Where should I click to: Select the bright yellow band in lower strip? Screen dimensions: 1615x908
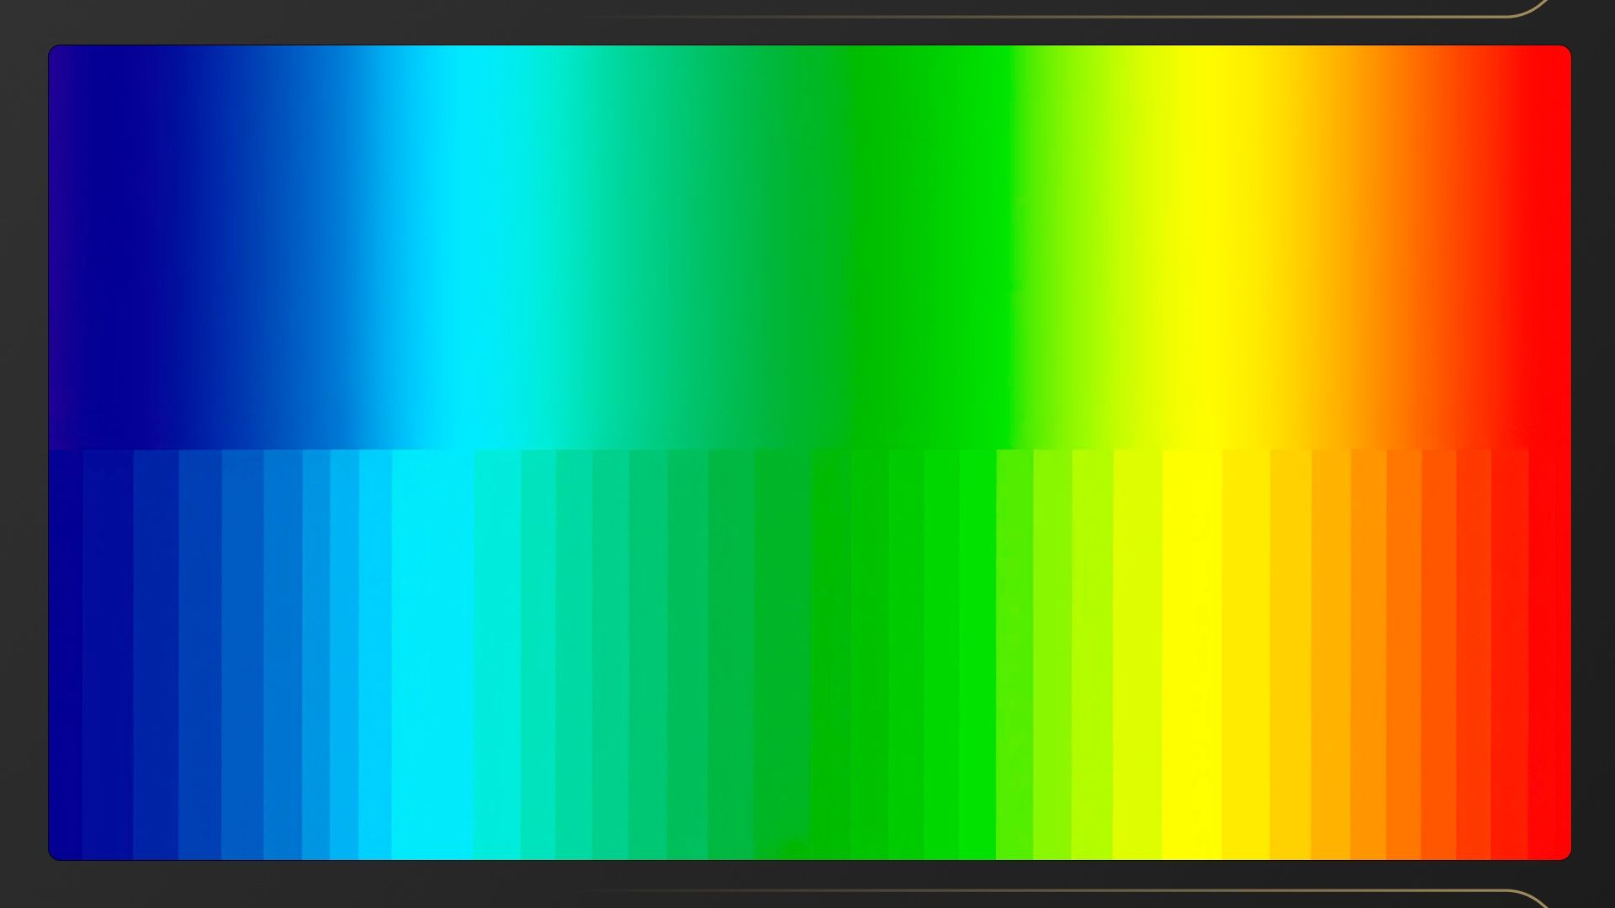point(1192,656)
